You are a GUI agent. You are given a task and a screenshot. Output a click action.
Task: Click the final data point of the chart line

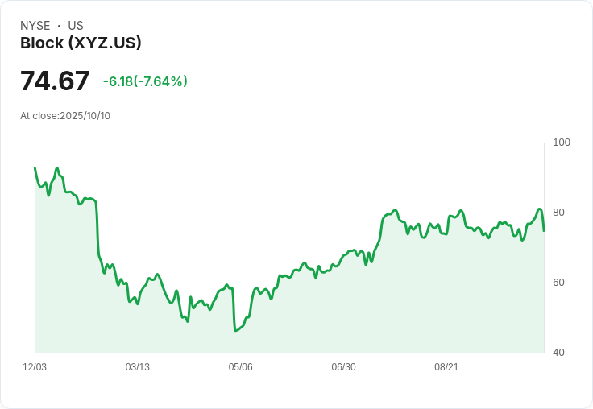point(544,231)
